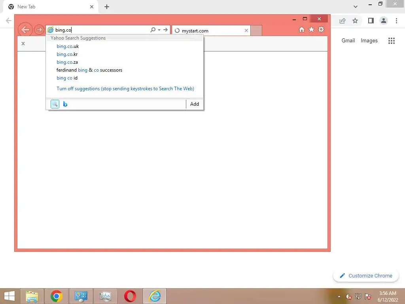Open resource monitor taskbar icon

pyautogui.click(x=106, y=296)
